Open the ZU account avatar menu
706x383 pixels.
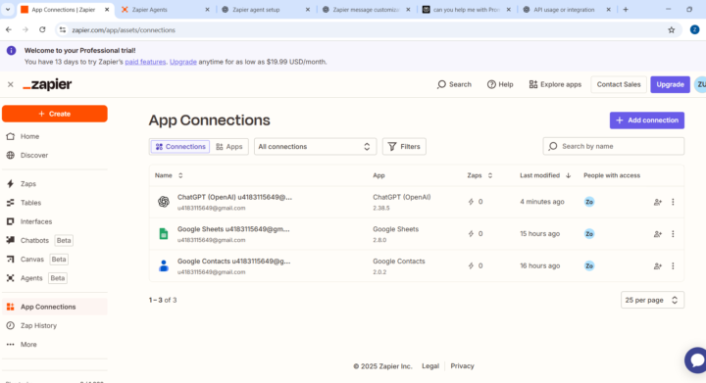pyautogui.click(x=700, y=84)
